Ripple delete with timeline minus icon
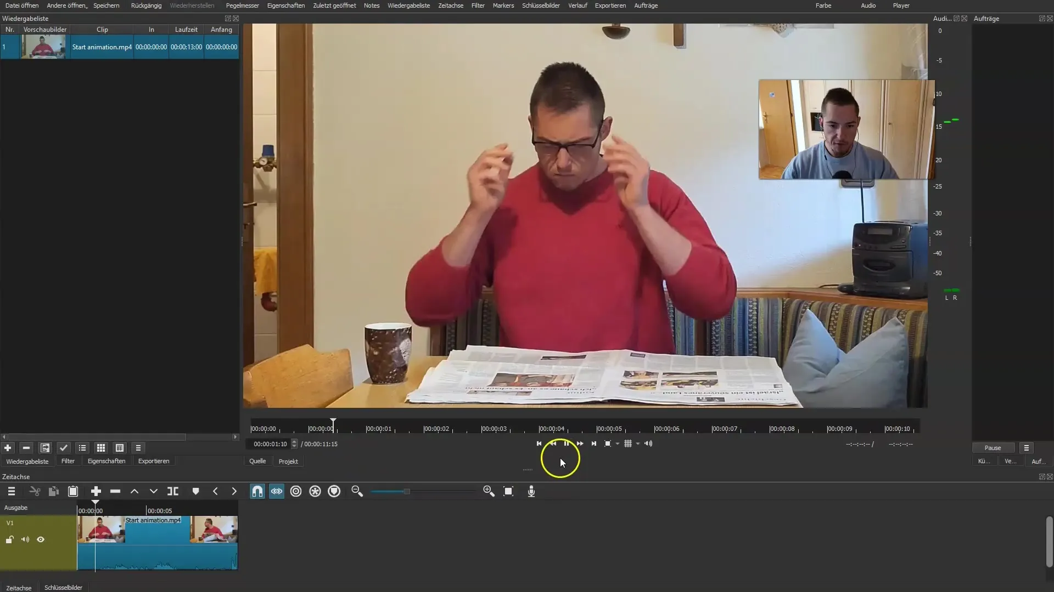This screenshot has width=1054, height=592. tap(115, 492)
